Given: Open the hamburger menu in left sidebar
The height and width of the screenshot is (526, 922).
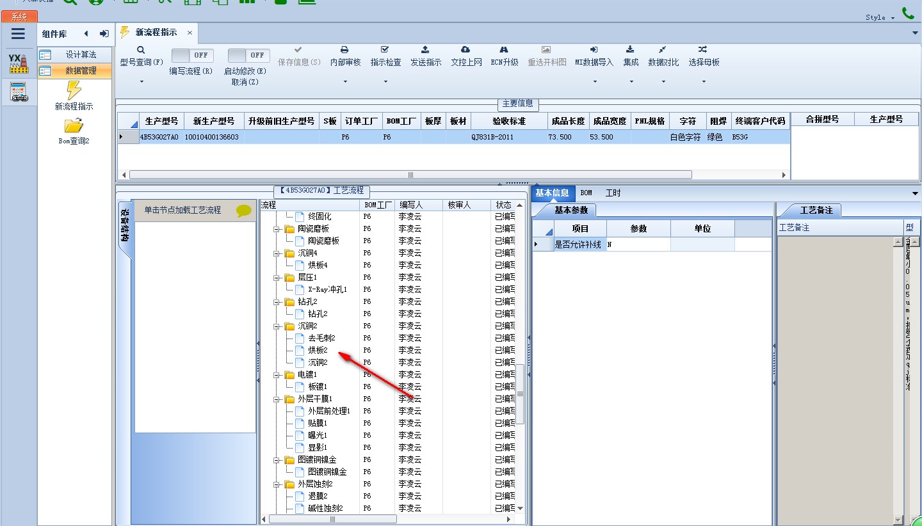Looking at the screenshot, I should pos(19,34).
